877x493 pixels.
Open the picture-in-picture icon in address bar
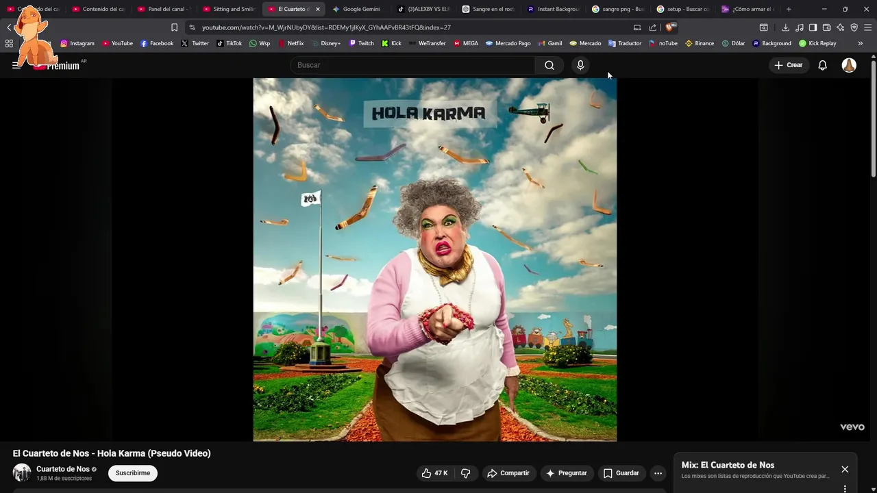tap(637, 27)
